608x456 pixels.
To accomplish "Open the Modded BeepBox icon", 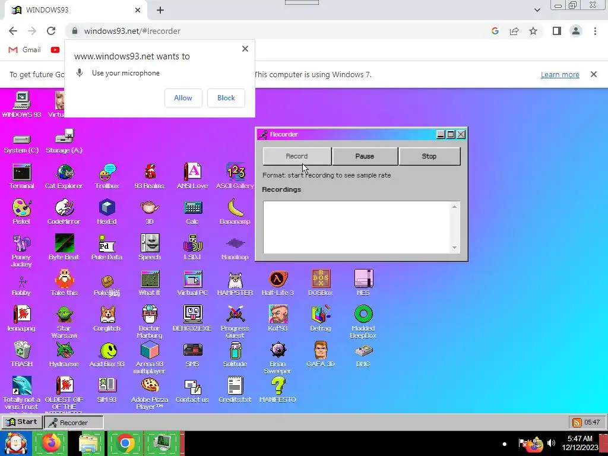I will pos(363,322).
